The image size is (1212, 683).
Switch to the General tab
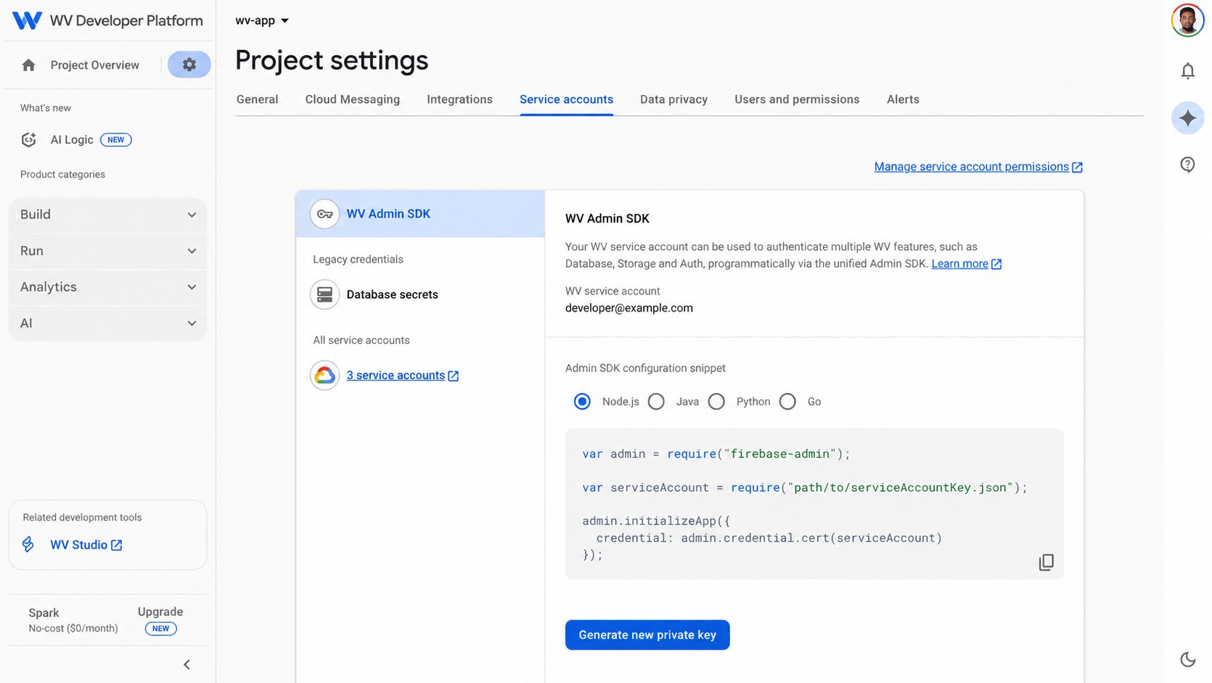point(257,99)
